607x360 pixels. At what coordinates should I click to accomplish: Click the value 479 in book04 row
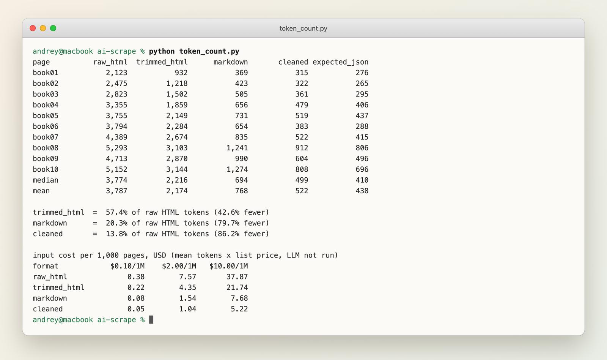click(x=302, y=105)
